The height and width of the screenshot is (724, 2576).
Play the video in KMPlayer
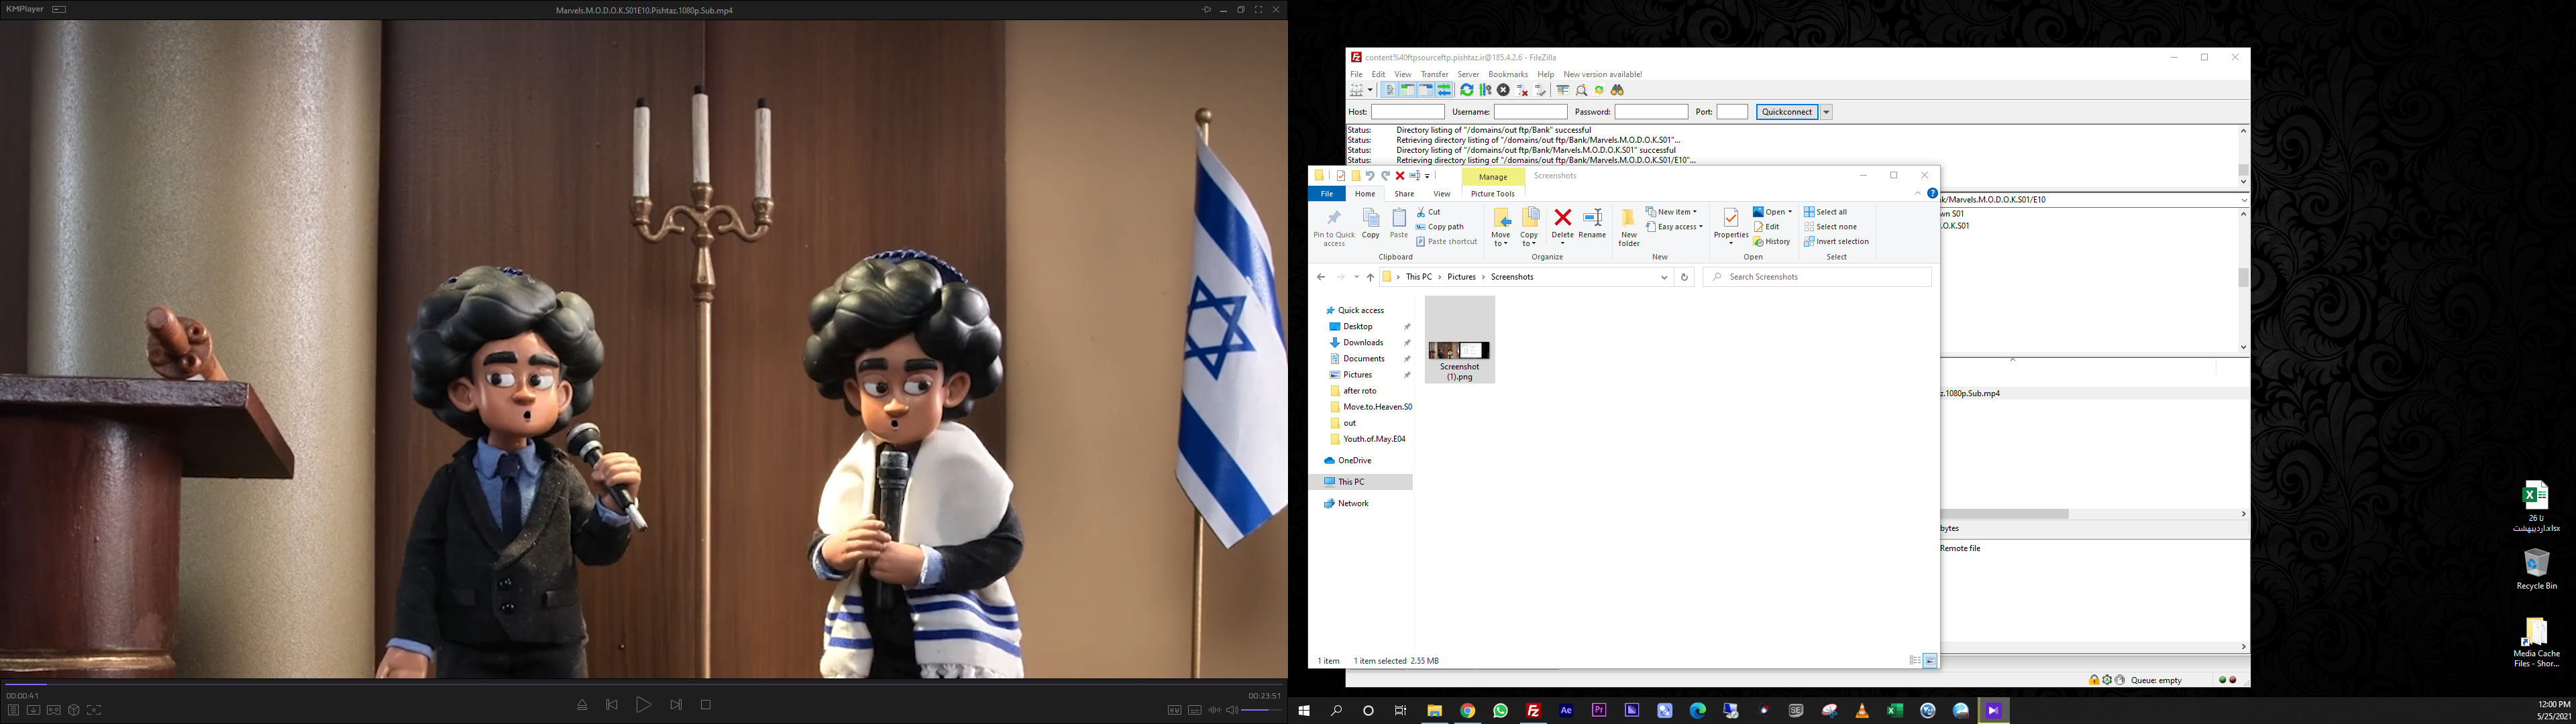pos(643,705)
